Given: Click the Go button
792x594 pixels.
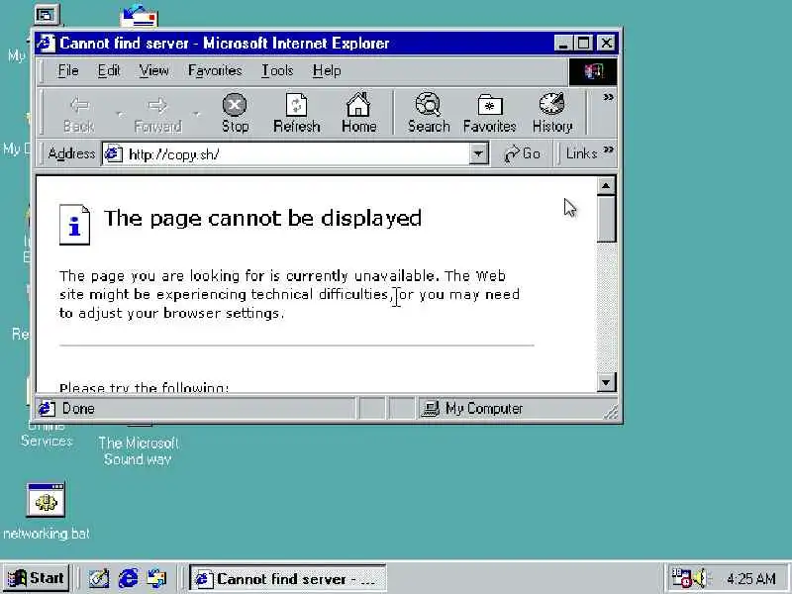Looking at the screenshot, I should click(523, 153).
